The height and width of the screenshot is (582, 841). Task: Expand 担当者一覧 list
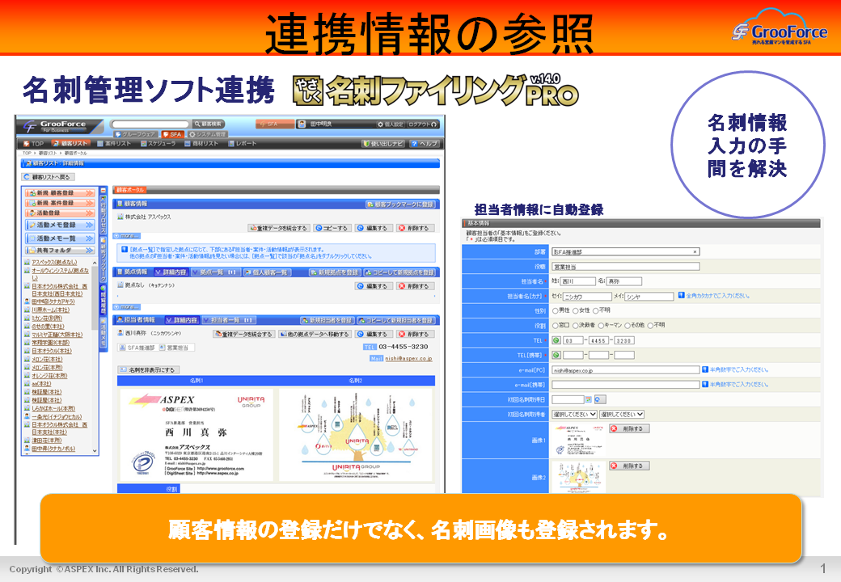[x=229, y=320]
